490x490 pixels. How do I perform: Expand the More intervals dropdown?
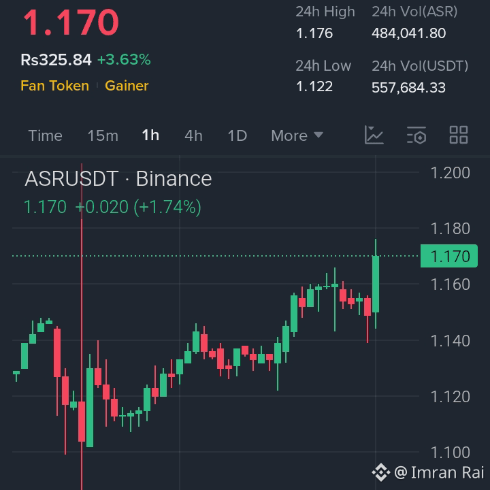click(297, 135)
